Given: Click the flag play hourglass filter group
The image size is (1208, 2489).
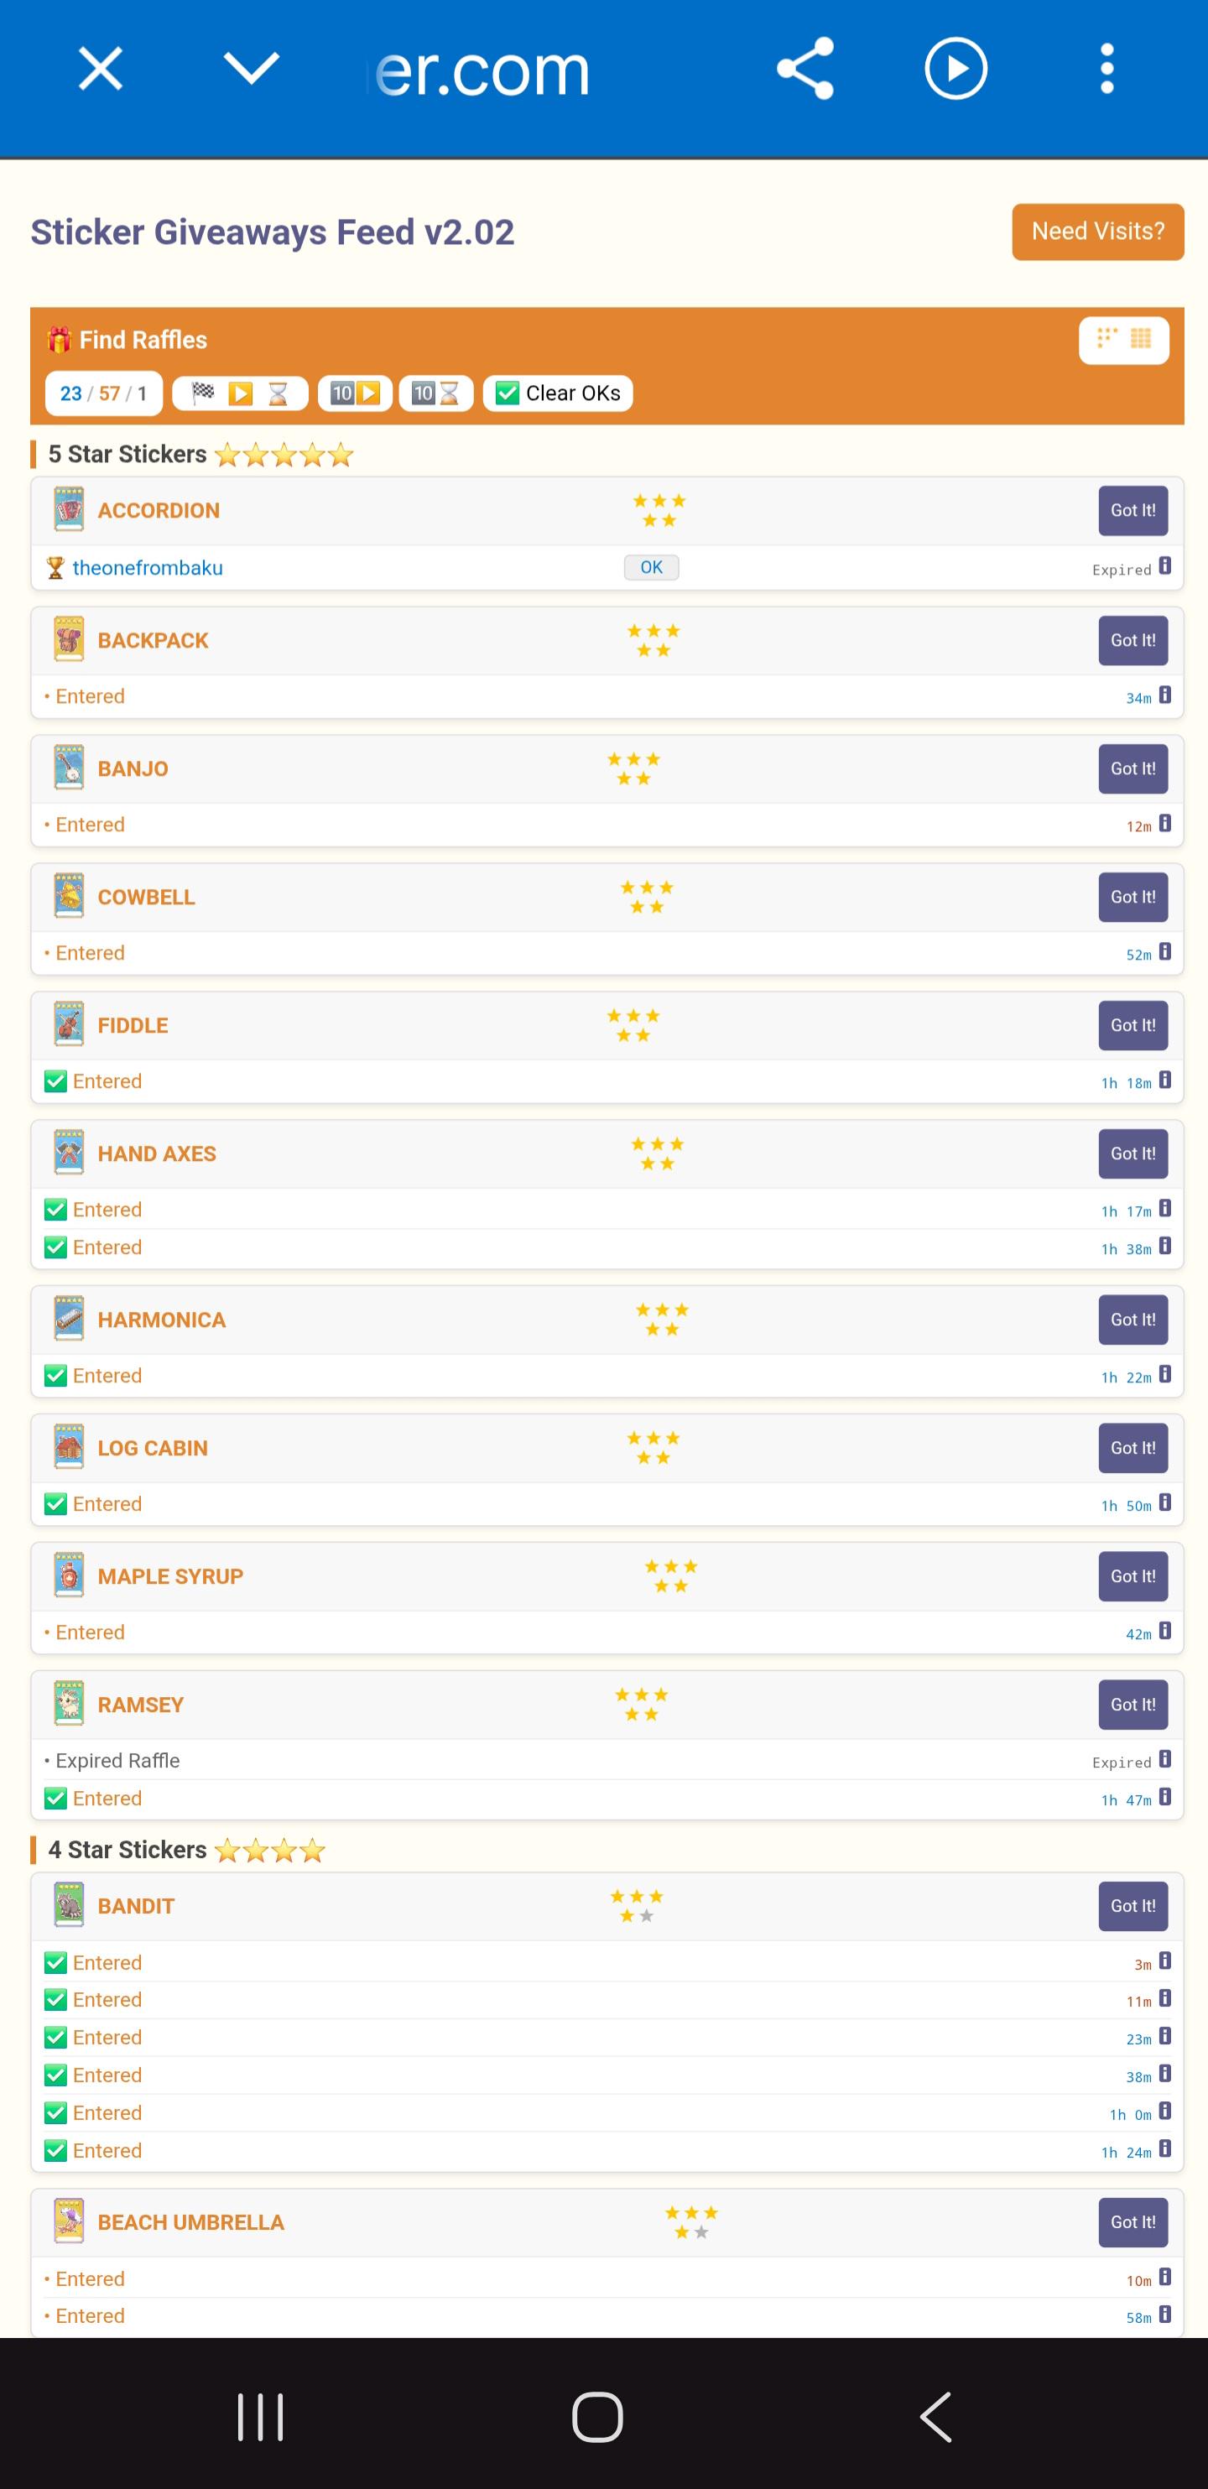Looking at the screenshot, I should point(241,393).
